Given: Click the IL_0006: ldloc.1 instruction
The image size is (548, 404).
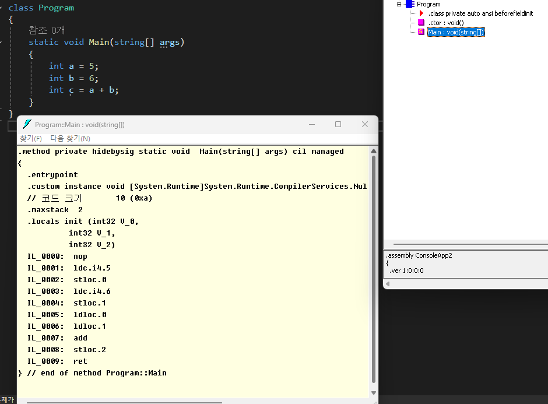Looking at the screenshot, I should point(67,326).
